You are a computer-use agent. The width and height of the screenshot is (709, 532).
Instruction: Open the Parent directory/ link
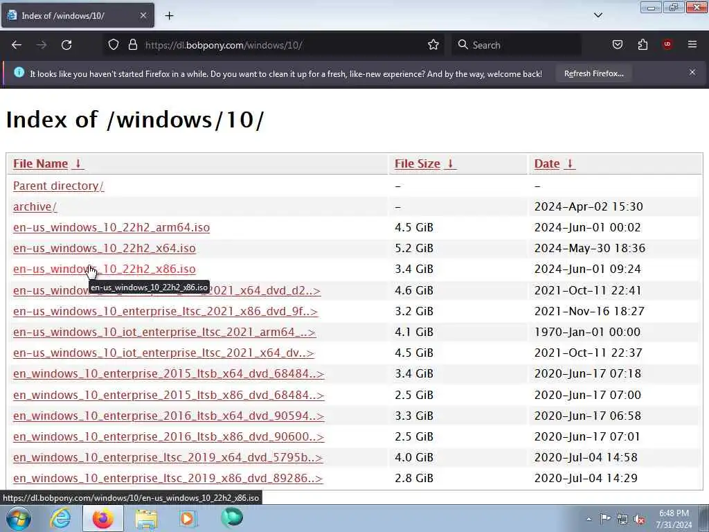[x=58, y=186]
